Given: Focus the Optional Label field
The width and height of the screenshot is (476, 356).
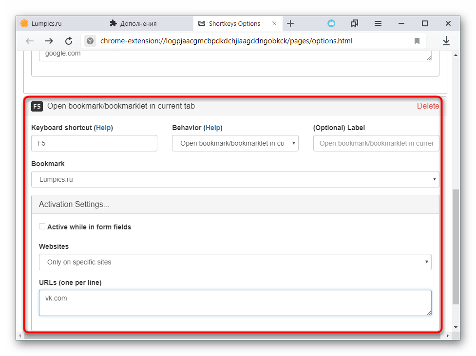Looking at the screenshot, I should point(376,143).
